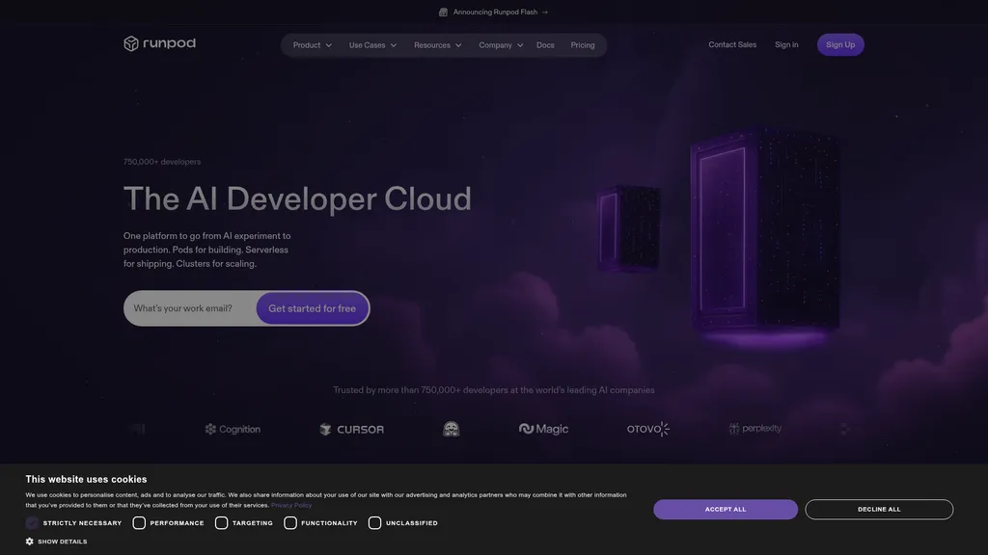Click the Otovo logo
The width and height of the screenshot is (988, 555).
point(648,429)
